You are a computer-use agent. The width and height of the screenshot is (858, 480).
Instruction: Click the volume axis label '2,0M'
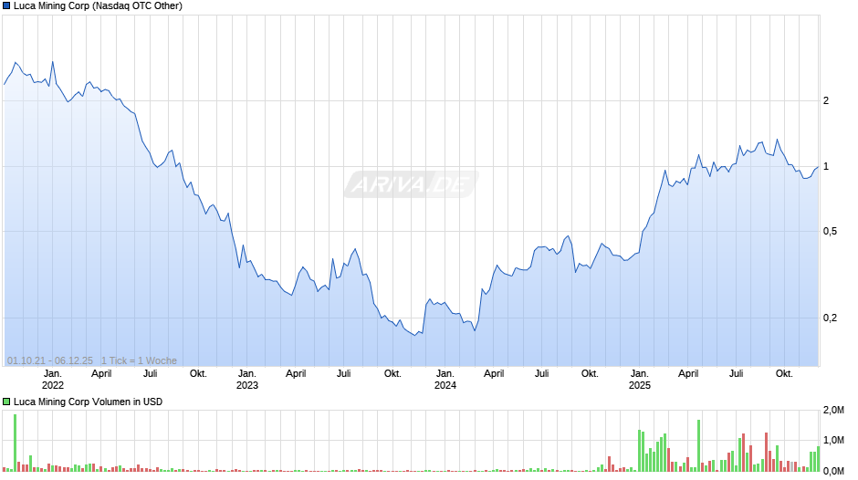[833, 410]
